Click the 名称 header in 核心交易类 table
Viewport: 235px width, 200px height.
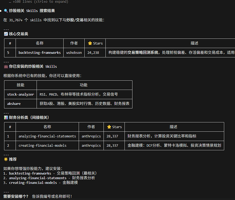40,43
